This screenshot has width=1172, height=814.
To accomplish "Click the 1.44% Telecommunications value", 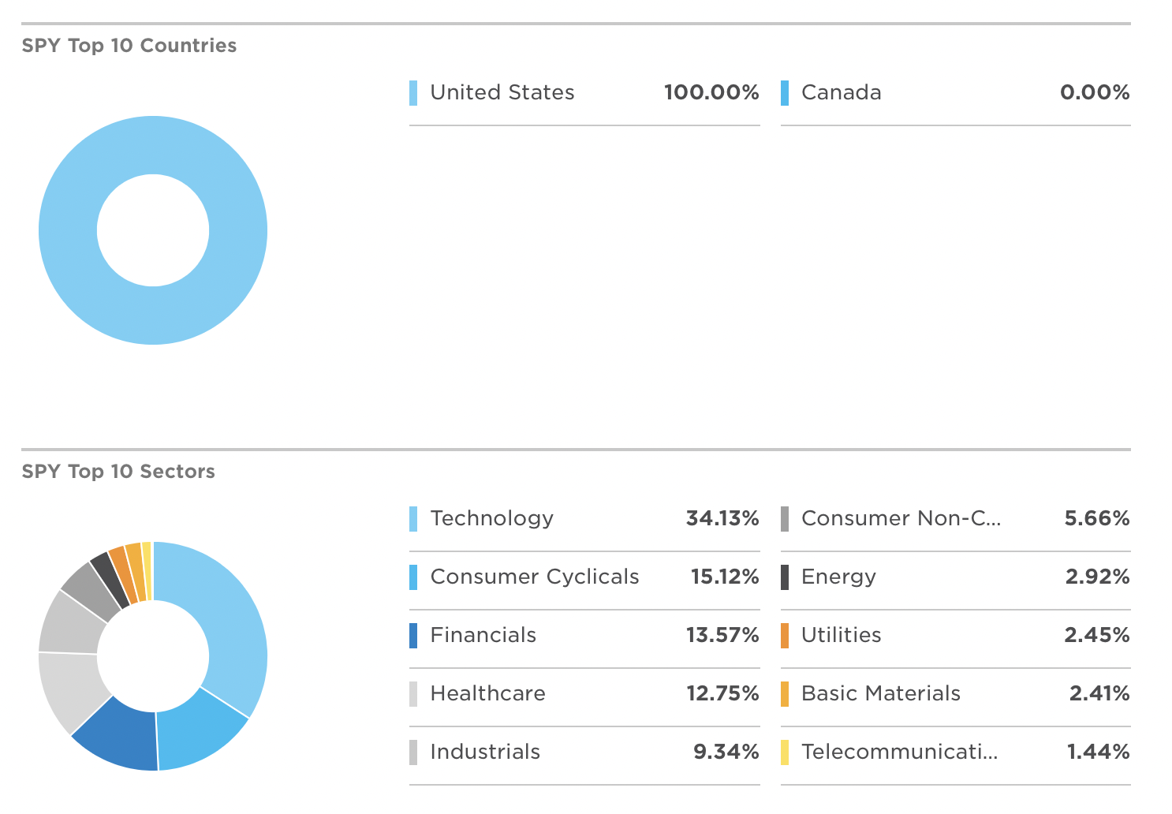I will pos(1099,752).
